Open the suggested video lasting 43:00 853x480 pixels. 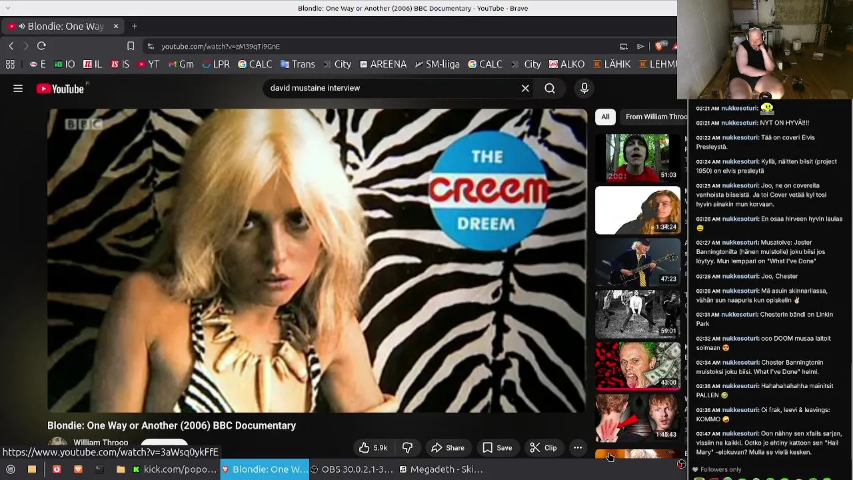point(638,366)
